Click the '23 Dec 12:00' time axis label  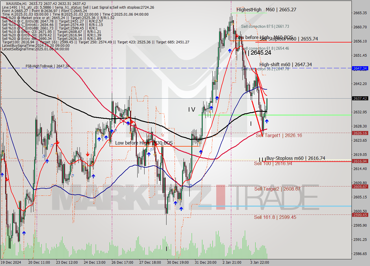67,262
